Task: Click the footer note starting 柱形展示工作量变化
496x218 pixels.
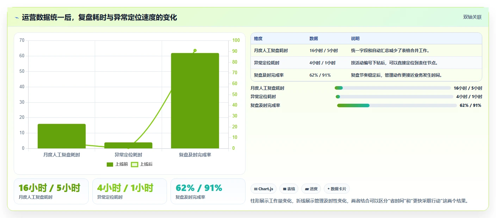Action: click(x=359, y=201)
